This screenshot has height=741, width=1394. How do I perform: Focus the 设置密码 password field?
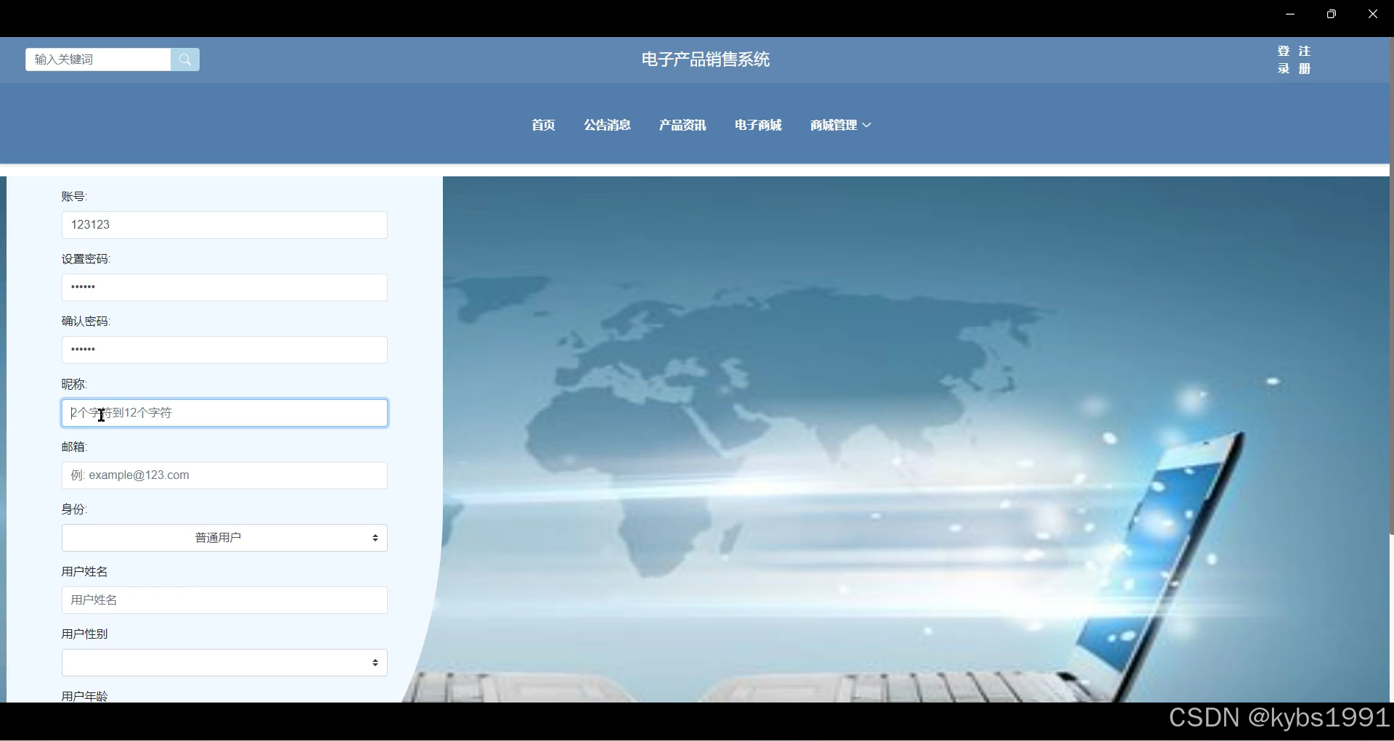[x=224, y=287]
